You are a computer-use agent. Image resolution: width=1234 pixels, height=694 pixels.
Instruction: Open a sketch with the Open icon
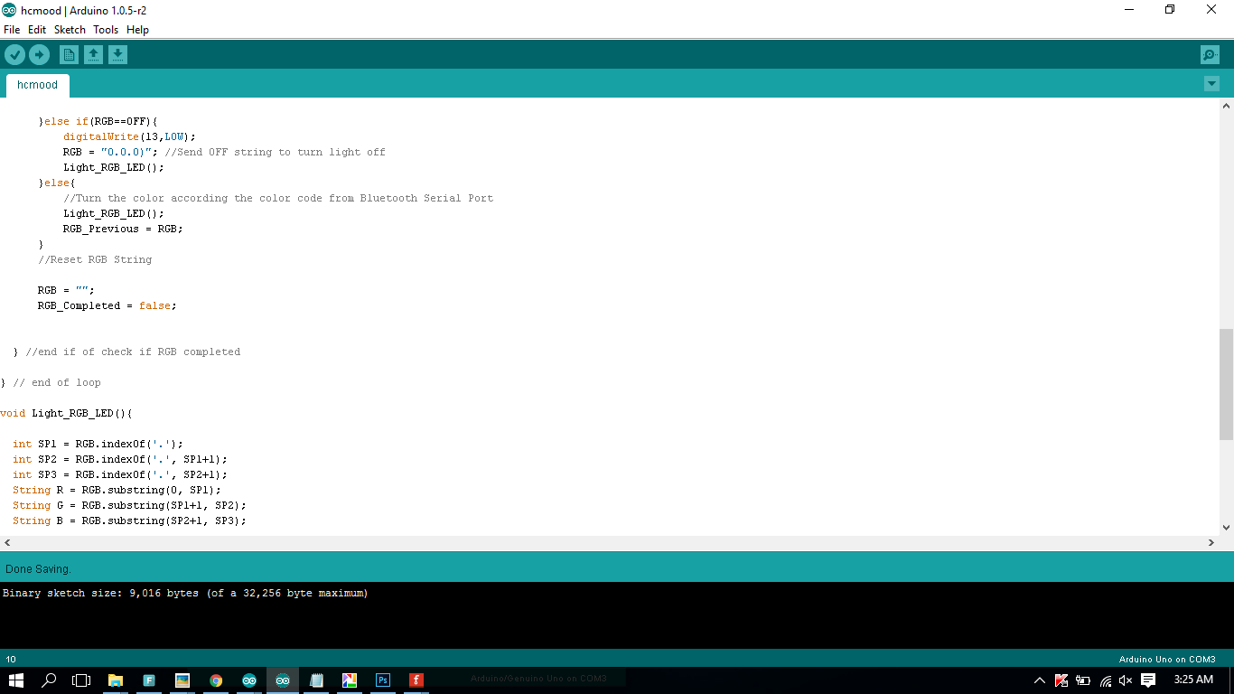point(93,54)
